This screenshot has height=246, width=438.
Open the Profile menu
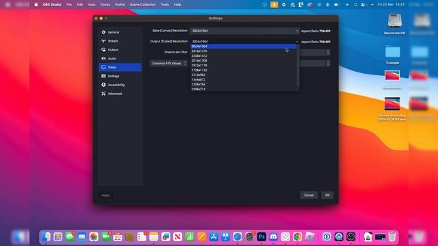tap(120, 5)
